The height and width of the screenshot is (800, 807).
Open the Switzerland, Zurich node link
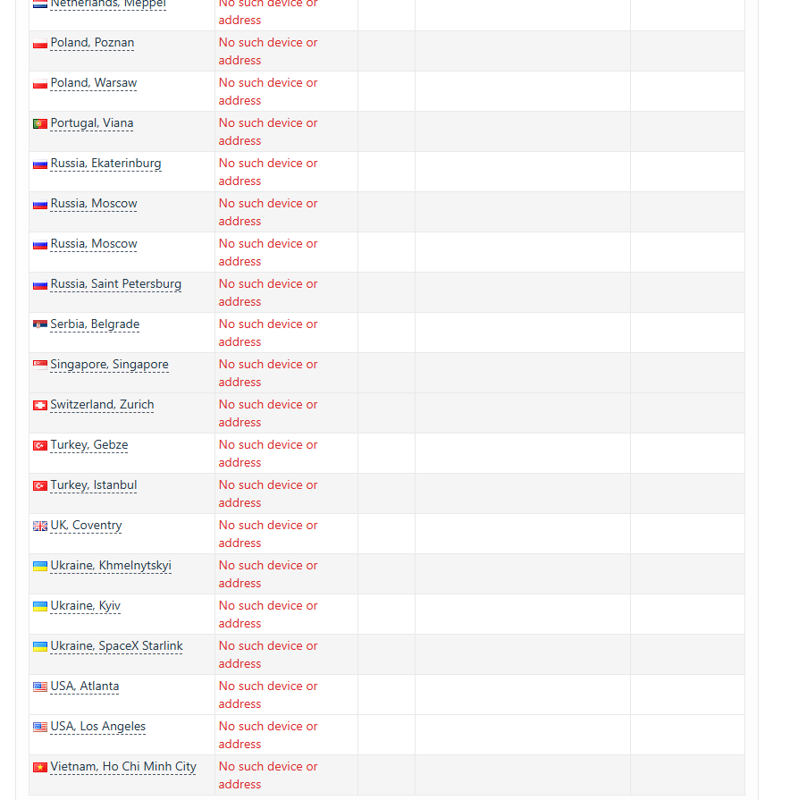pyautogui.click(x=102, y=405)
